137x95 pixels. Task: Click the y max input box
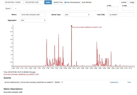click(x=128, y=9)
